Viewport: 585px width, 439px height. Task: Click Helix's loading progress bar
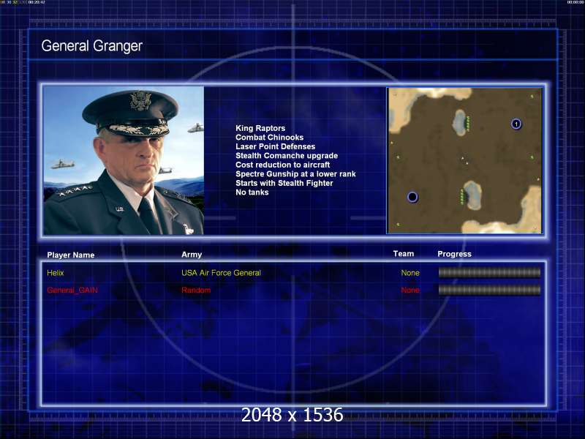489,273
